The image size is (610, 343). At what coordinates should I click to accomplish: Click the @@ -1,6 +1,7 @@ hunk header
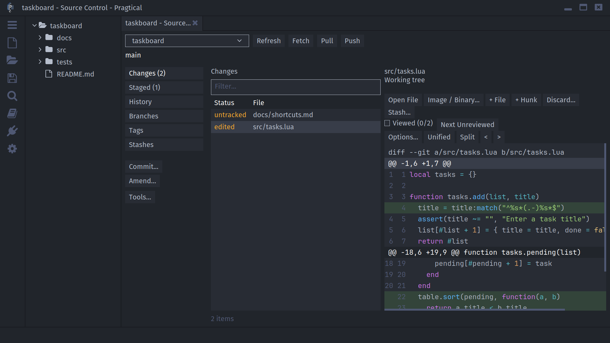[x=494, y=164]
